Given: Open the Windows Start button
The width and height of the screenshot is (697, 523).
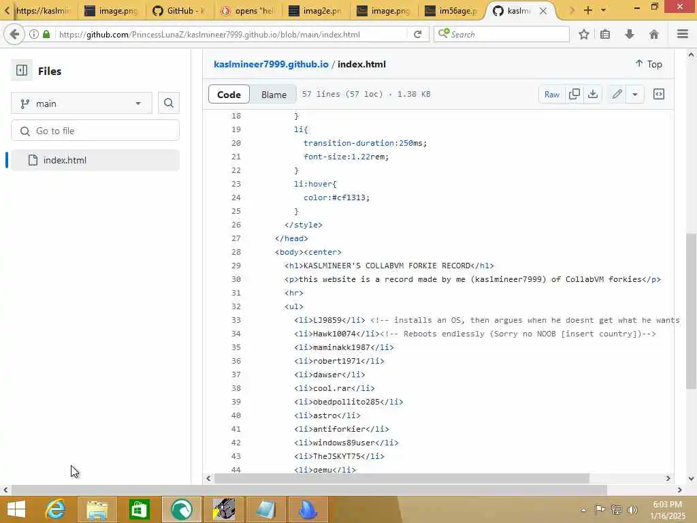Looking at the screenshot, I should [x=16, y=509].
